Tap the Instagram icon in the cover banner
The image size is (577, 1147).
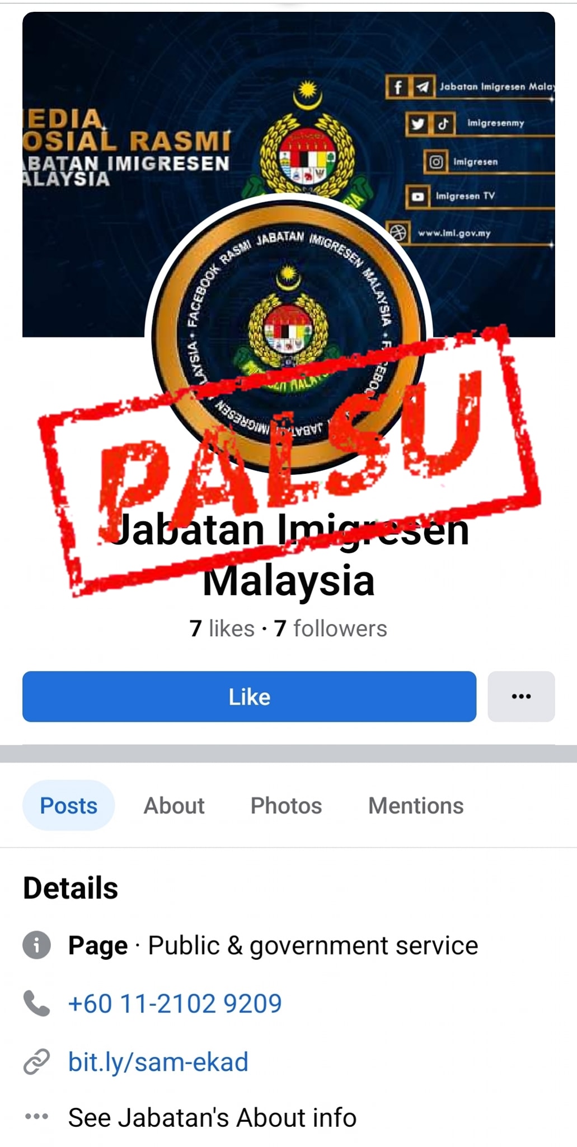436,162
